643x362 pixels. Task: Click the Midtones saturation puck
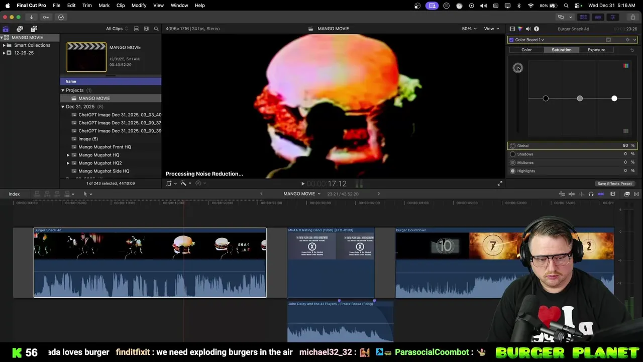point(580,99)
